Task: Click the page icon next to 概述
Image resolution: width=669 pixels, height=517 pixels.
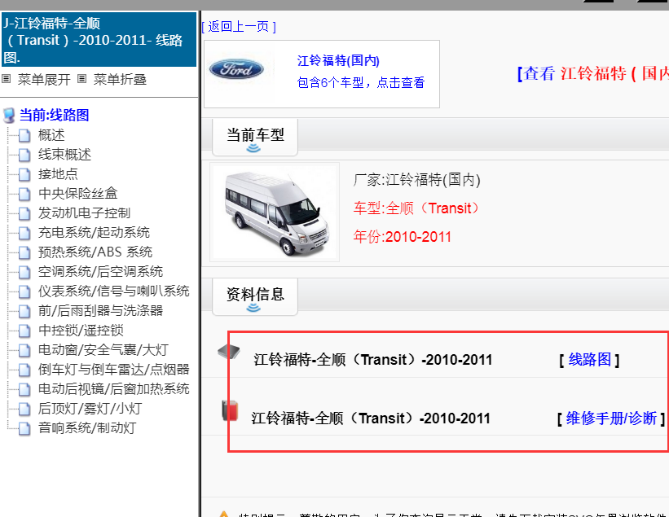Action: [24, 135]
